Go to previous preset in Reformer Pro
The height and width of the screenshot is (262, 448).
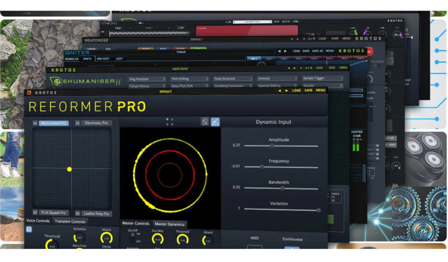(279, 90)
